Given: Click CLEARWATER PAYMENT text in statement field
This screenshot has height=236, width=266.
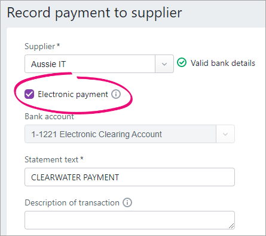Looking at the screenshot, I should click(x=75, y=177).
